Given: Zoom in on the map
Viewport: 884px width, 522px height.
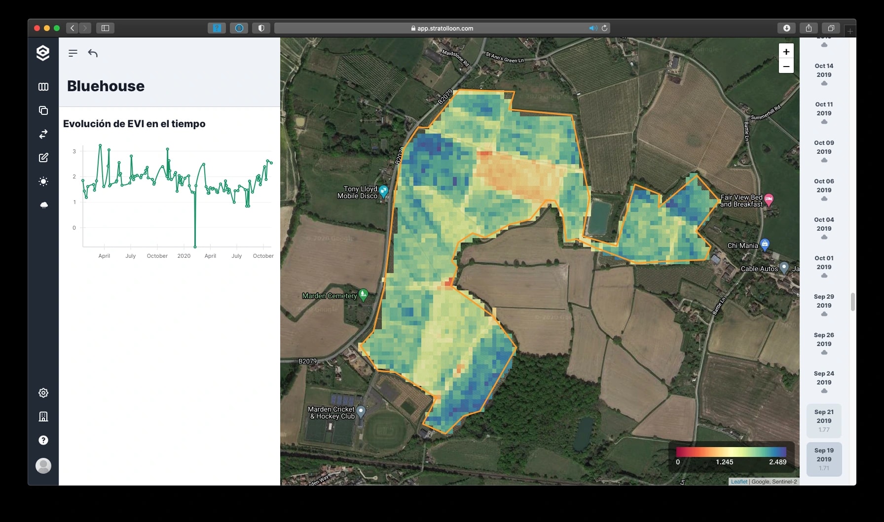Looking at the screenshot, I should pyautogui.click(x=786, y=51).
